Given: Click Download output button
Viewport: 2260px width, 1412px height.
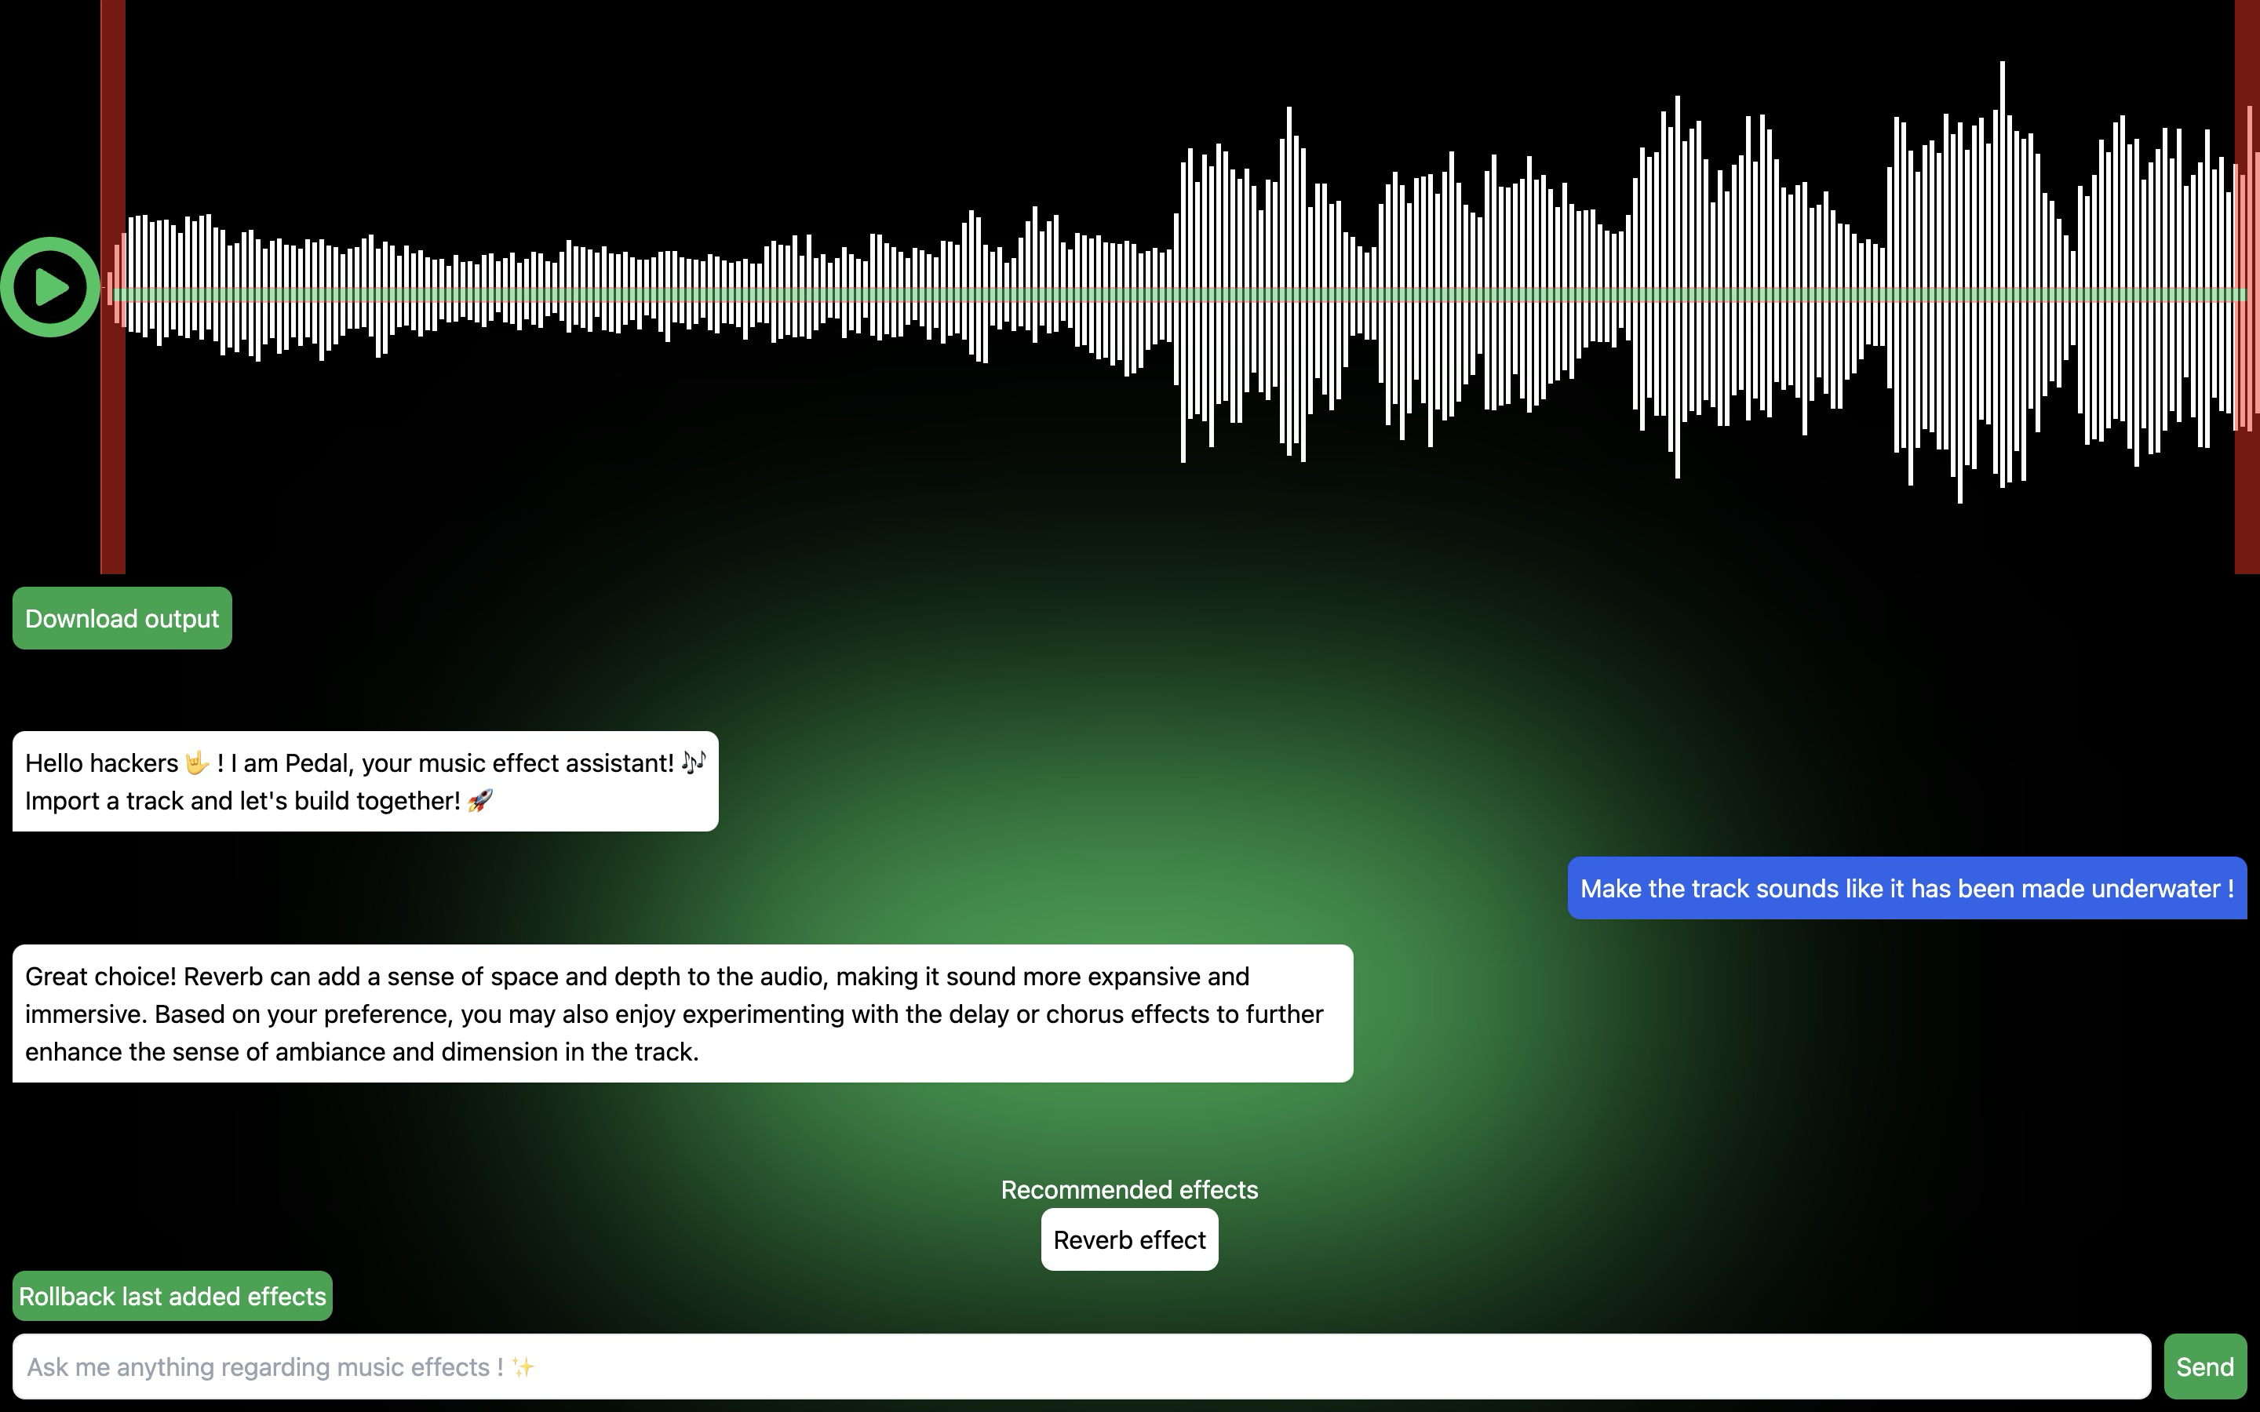Looking at the screenshot, I should pos(122,618).
